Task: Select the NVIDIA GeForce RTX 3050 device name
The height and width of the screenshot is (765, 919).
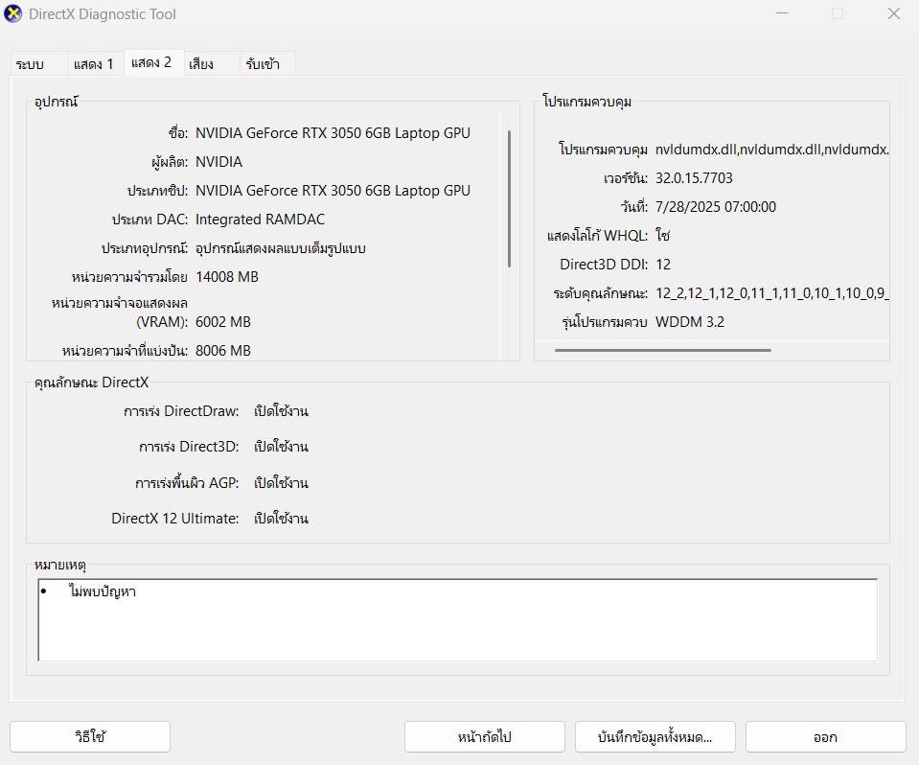Action: pos(332,132)
